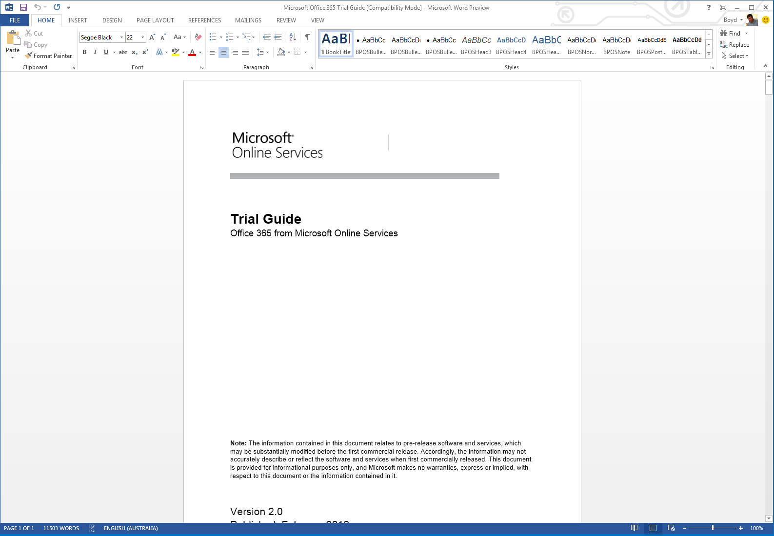Open the Boyd account menu
The width and height of the screenshot is (774, 536).
pyautogui.click(x=733, y=20)
